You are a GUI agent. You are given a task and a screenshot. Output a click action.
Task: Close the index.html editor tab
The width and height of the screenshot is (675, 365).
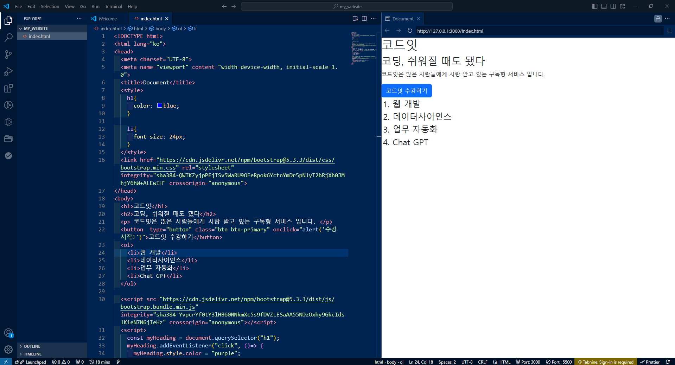(x=167, y=19)
